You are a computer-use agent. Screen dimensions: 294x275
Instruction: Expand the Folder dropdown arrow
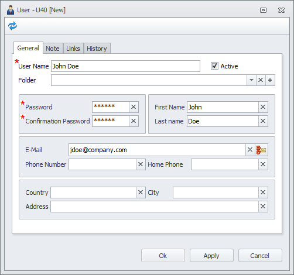pyautogui.click(x=251, y=80)
